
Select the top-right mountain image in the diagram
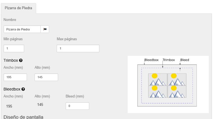tap(177, 79)
